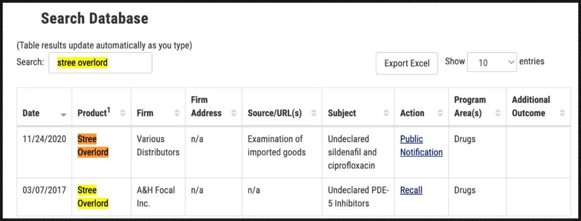Viewport: 581px width, 221px height.
Task: Click the Export Excel button
Action: point(407,63)
